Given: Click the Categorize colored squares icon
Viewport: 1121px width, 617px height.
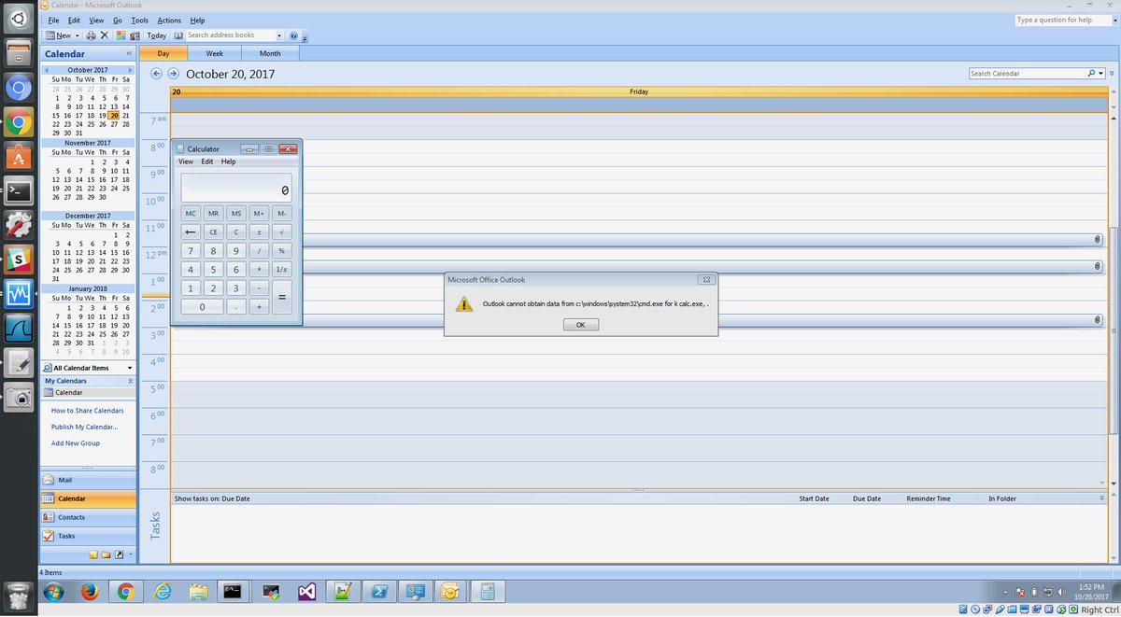Looking at the screenshot, I should (x=121, y=35).
